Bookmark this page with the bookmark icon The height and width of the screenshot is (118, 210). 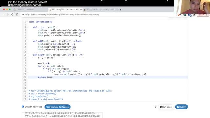(17, 14)
